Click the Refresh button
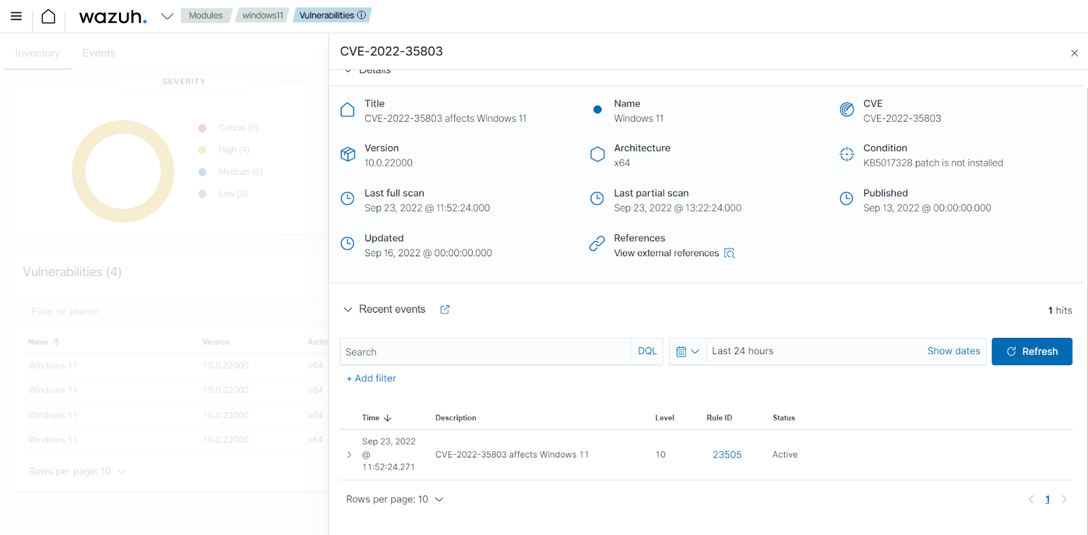Viewport: 1088px width, 535px height. click(x=1032, y=351)
